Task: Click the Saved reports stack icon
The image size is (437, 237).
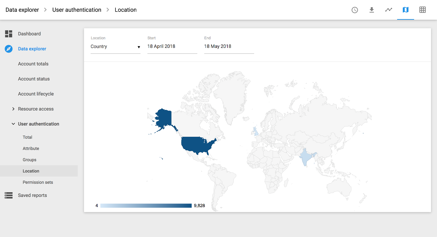Action: (x=9, y=195)
